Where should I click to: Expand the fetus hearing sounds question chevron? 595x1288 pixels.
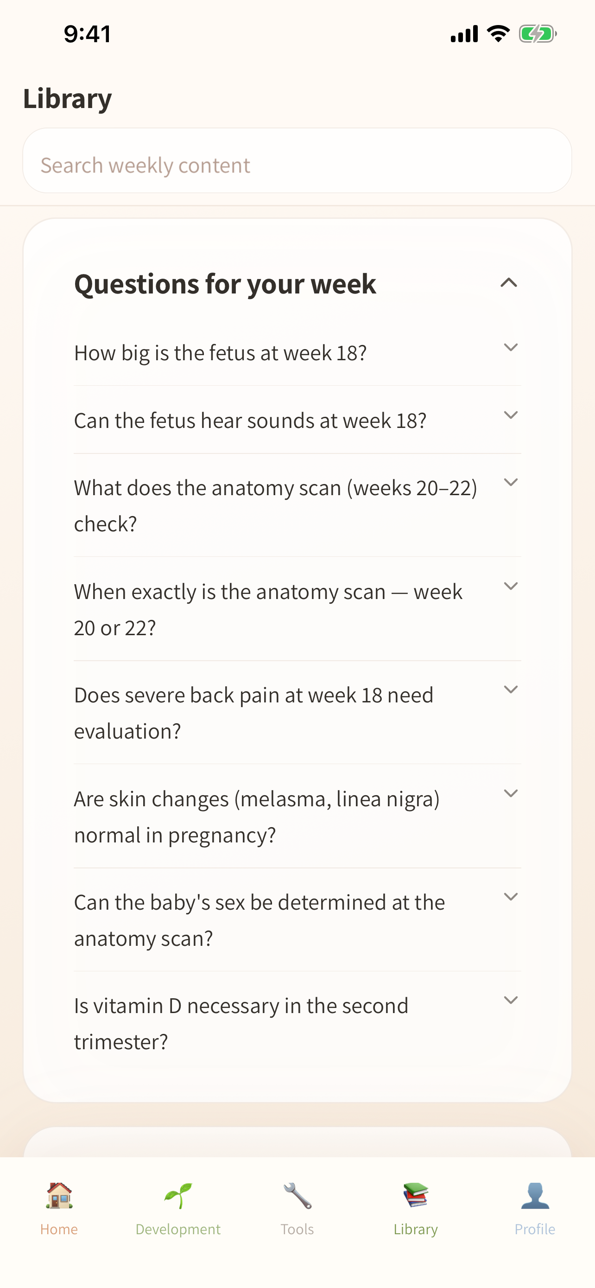pos(511,415)
